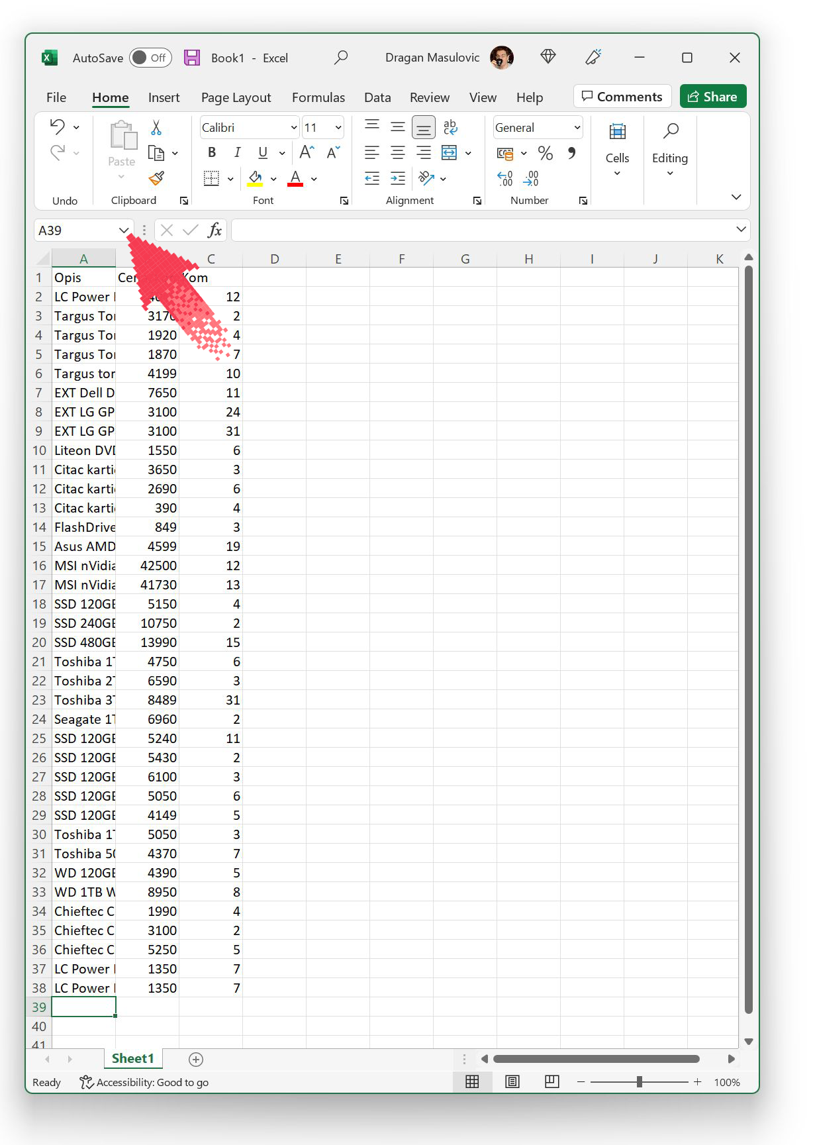This screenshot has height=1145, width=813.
Task: Click the Insert Function fx icon
Action: pos(215,230)
